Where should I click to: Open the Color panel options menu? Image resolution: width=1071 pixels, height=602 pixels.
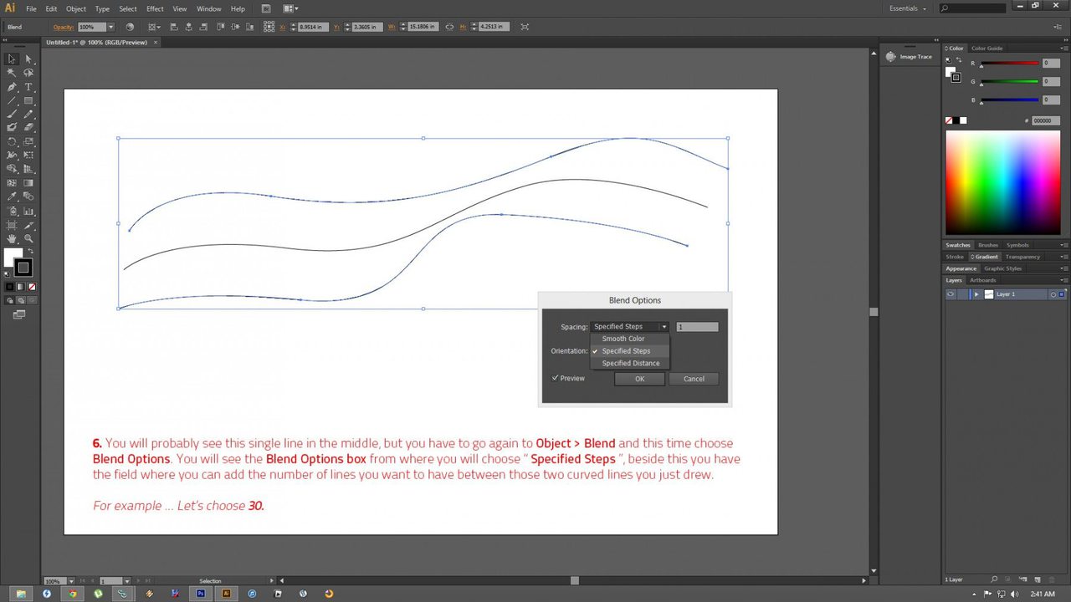(x=1063, y=48)
